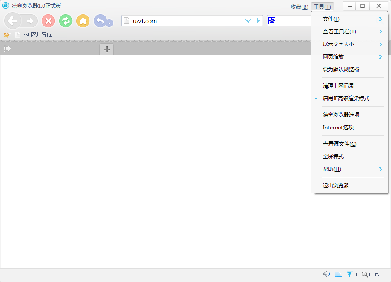
Task: Select 查看源文件(C) menu entry
Action: pyautogui.click(x=349, y=144)
